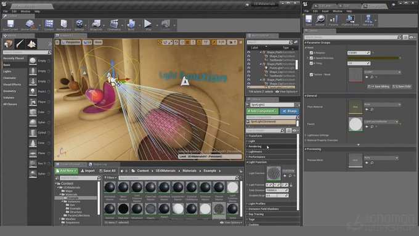The width and height of the screenshot is (419, 236).
Task: Expand Distance Field Shadows section
Action: pos(271,209)
